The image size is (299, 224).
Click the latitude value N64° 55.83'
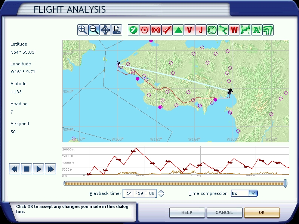click(23, 52)
